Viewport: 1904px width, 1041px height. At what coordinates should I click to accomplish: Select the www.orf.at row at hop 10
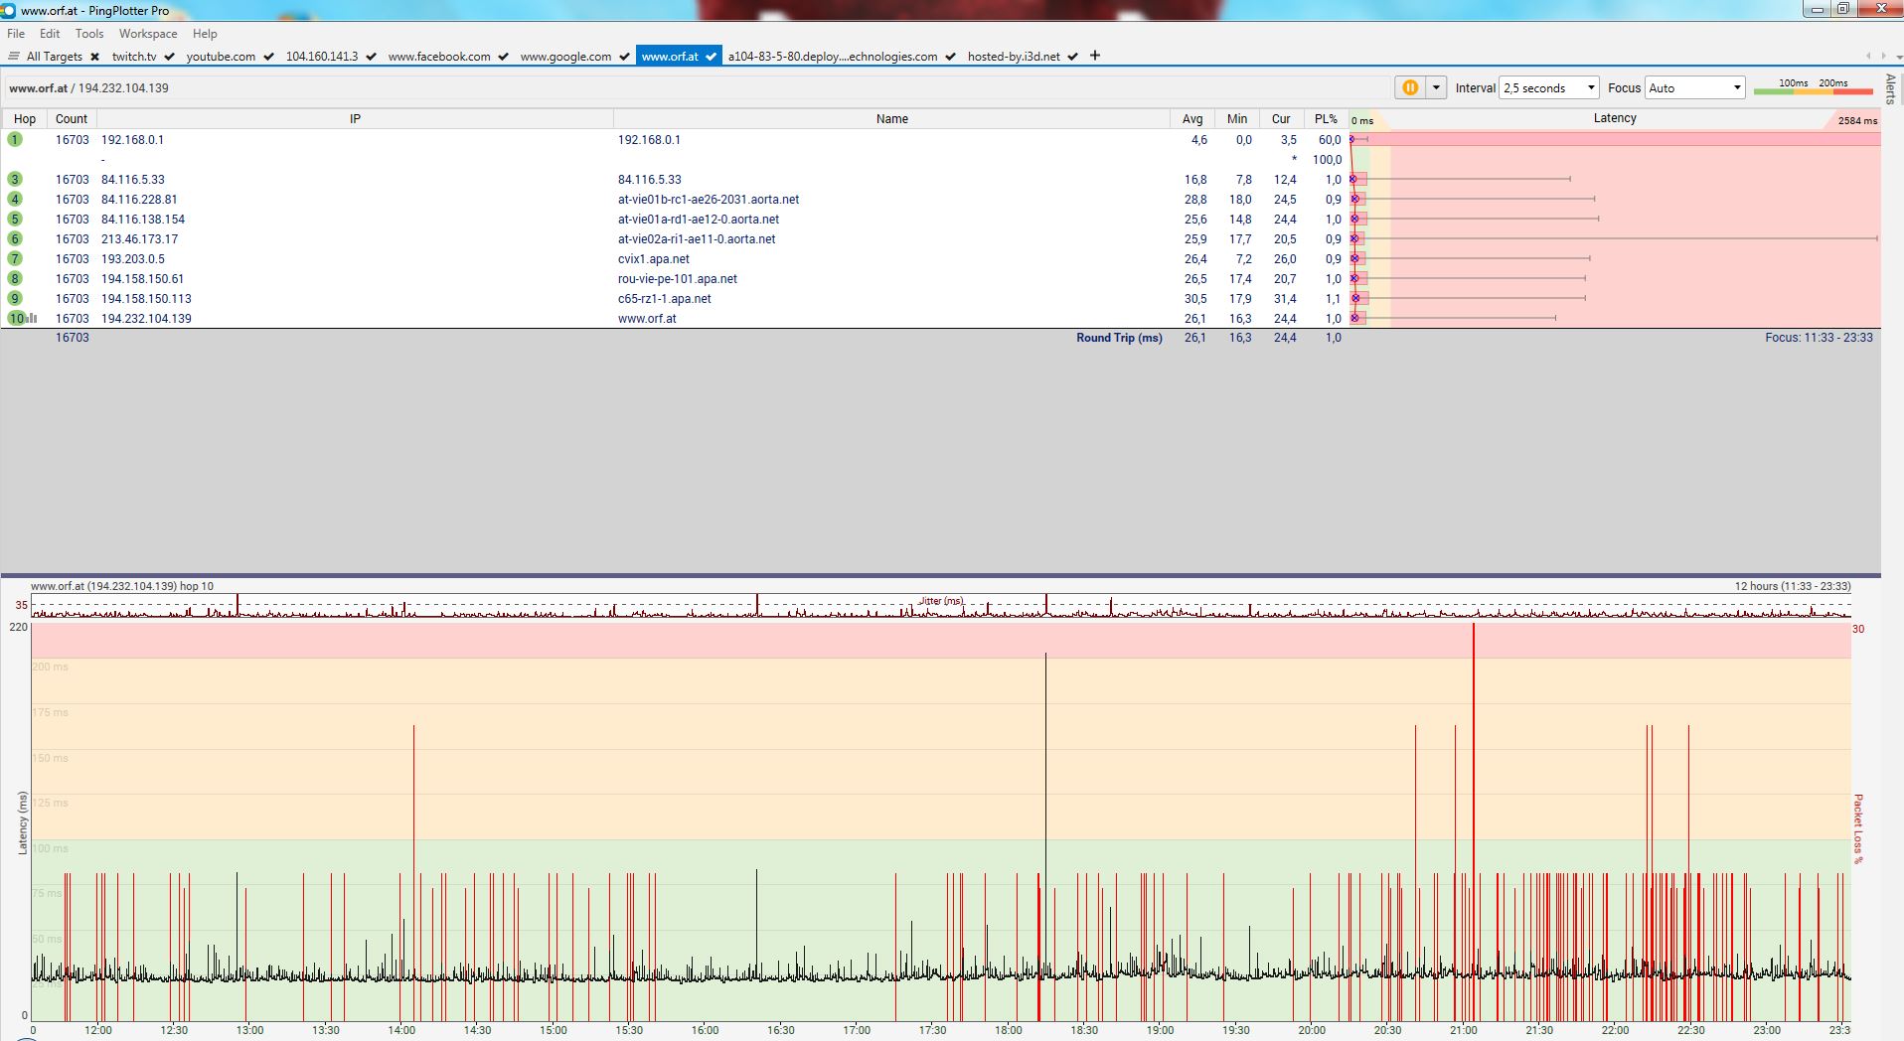[647, 319]
